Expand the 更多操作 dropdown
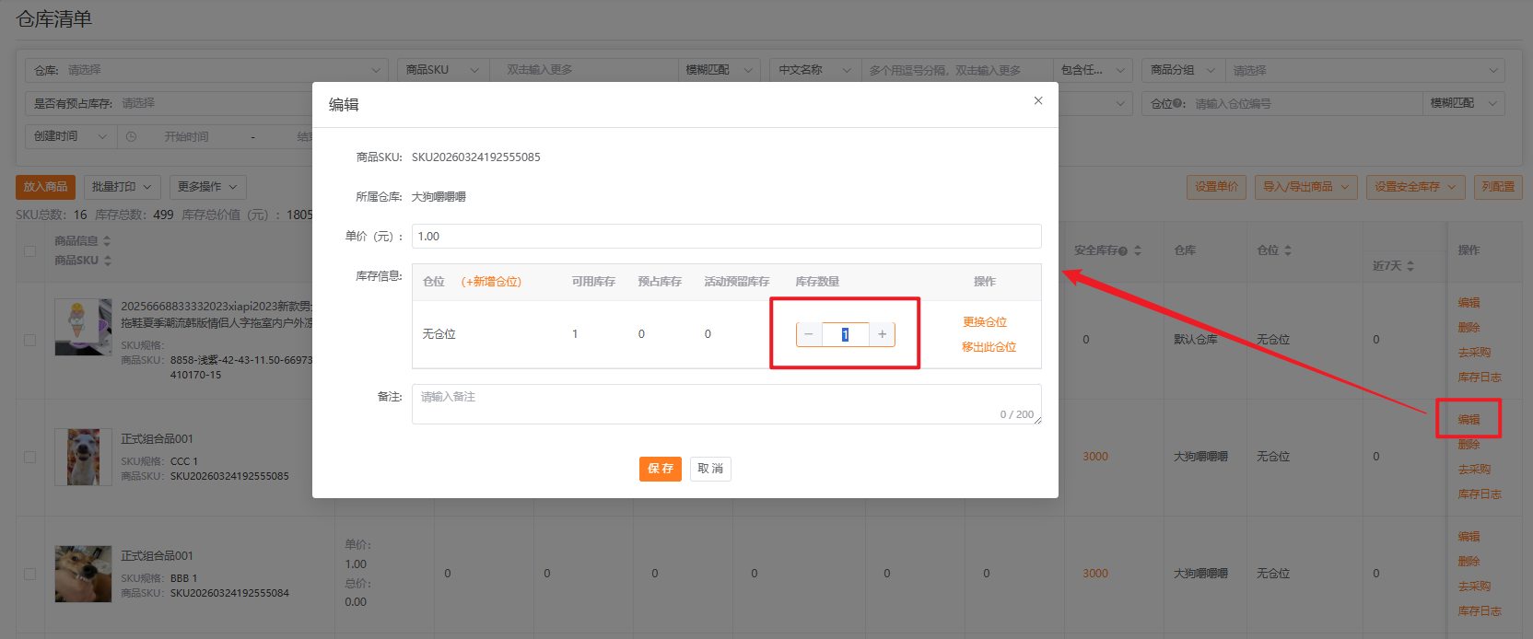1533x639 pixels. (x=208, y=187)
